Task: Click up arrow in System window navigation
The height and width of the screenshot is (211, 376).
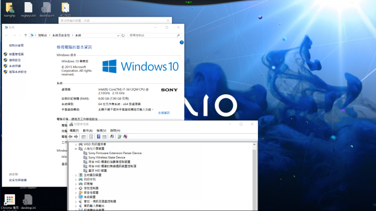Action: (x=26, y=35)
